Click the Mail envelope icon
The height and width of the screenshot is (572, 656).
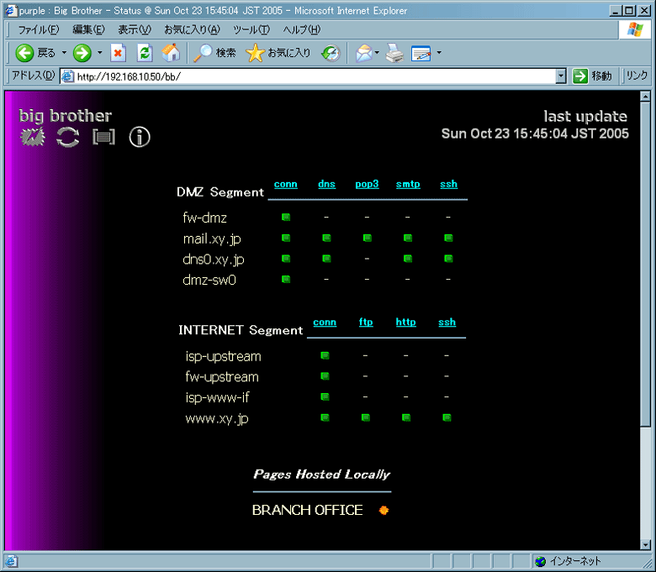point(363,53)
